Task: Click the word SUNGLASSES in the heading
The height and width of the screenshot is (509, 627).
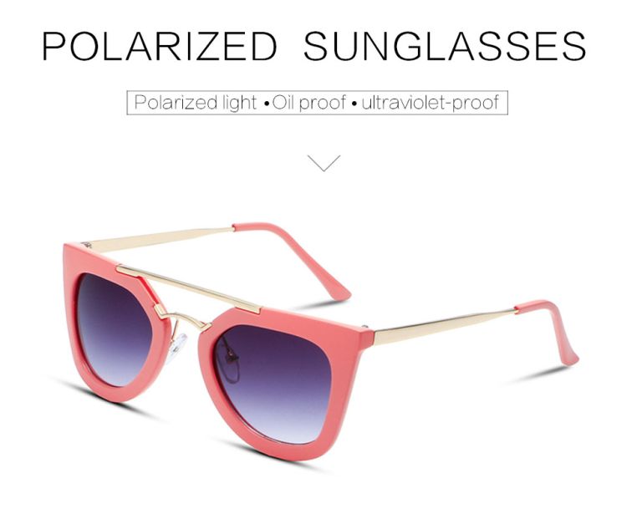Action: [445, 46]
